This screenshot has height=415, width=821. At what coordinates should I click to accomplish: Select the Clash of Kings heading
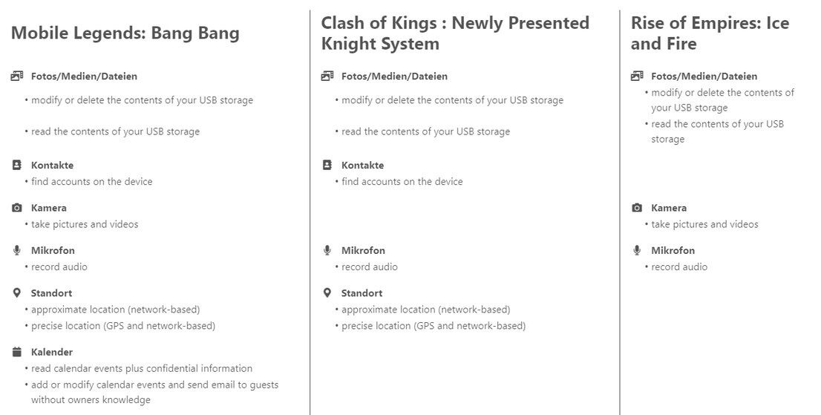[455, 33]
